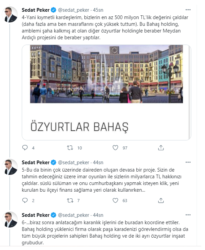Screen dimensions: 205x250
Task: Click the profile avatar on tweet number 6
Action: (x=10, y=220)
